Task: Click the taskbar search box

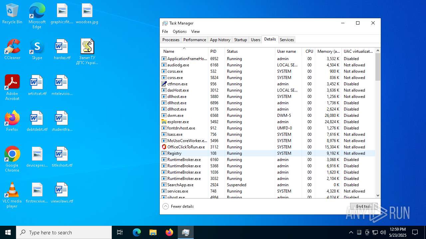Action: coord(64,232)
